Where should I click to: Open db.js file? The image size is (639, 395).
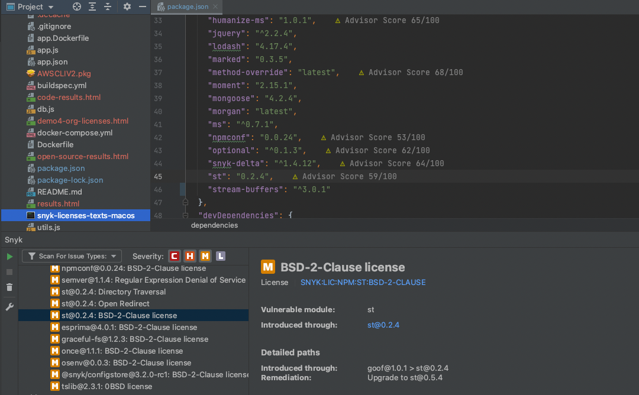(x=46, y=109)
